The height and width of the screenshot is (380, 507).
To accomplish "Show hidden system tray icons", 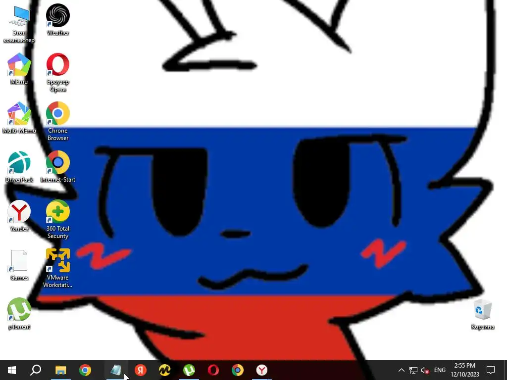I will 401,370.
